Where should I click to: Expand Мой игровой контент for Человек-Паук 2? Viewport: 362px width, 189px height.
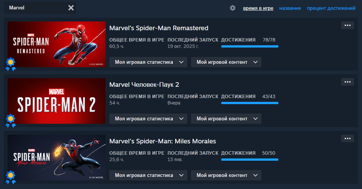(x=226, y=119)
